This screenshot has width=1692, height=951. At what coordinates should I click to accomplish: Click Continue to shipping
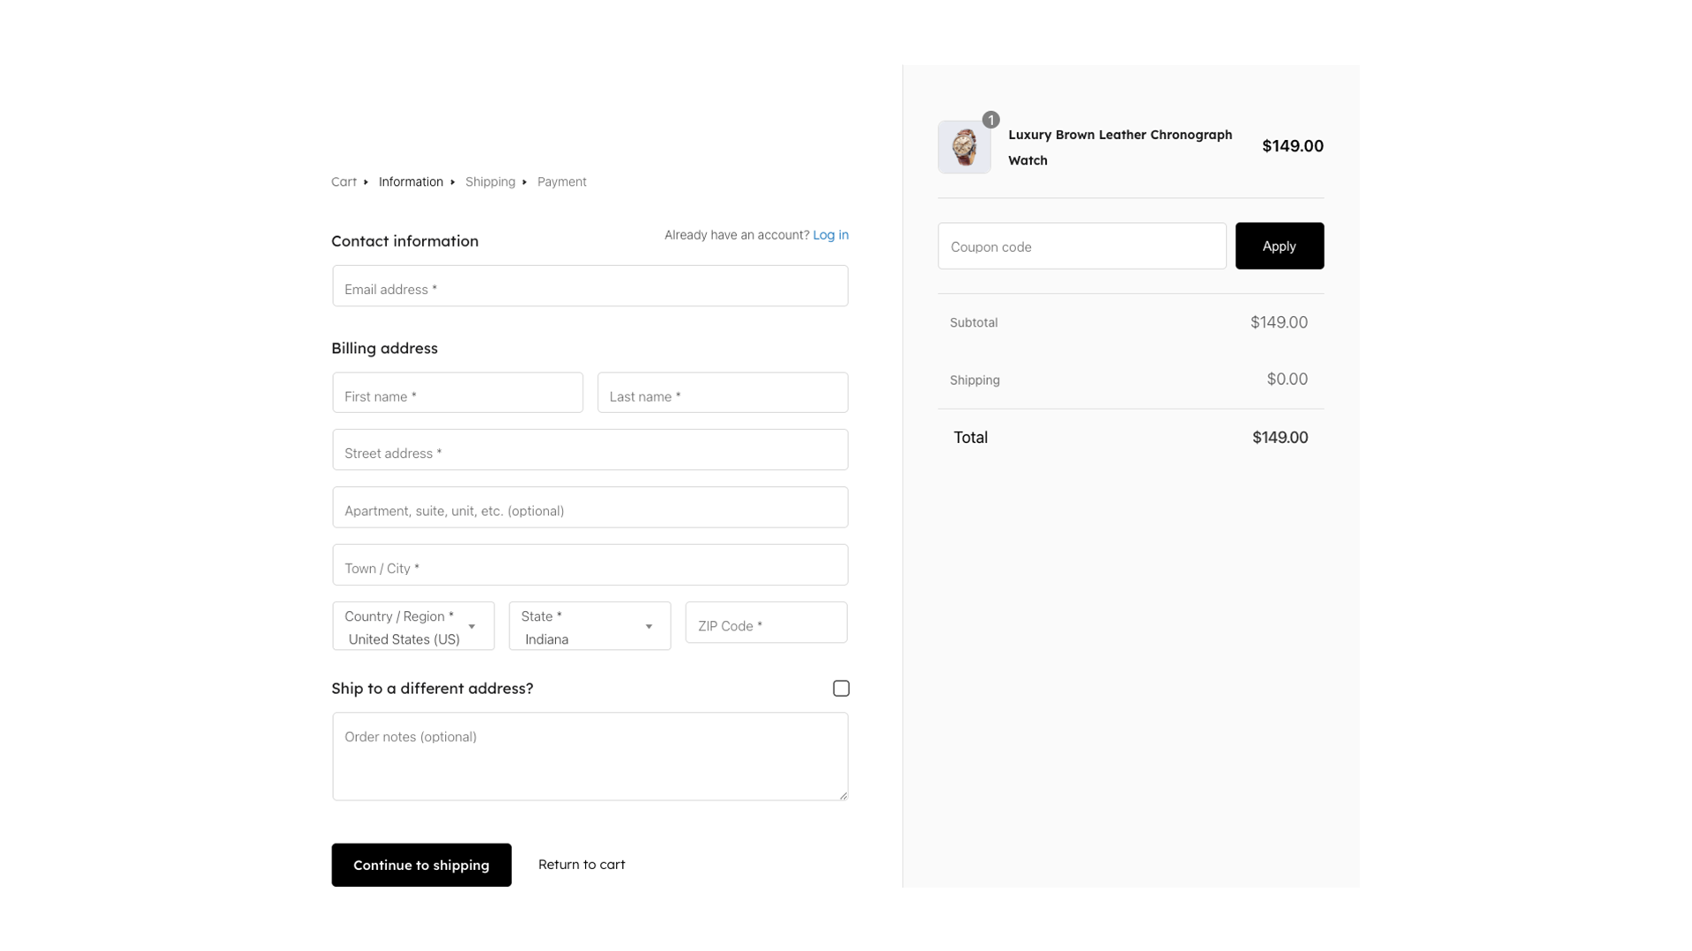[421, 865]
